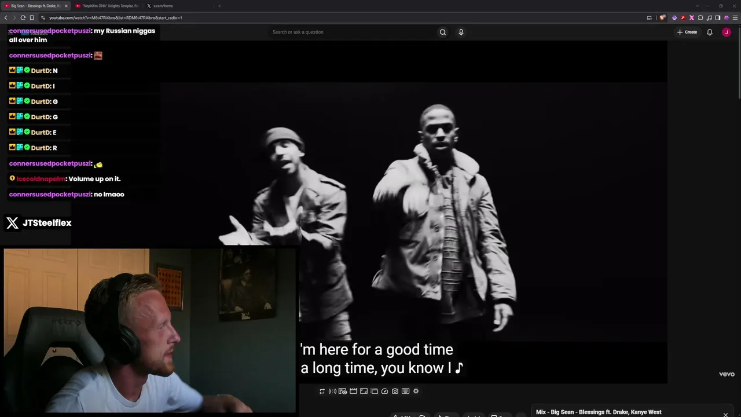The image size is (741, 417).
Task: Open the Brave Shields lion icon
Action: (662, 18)
